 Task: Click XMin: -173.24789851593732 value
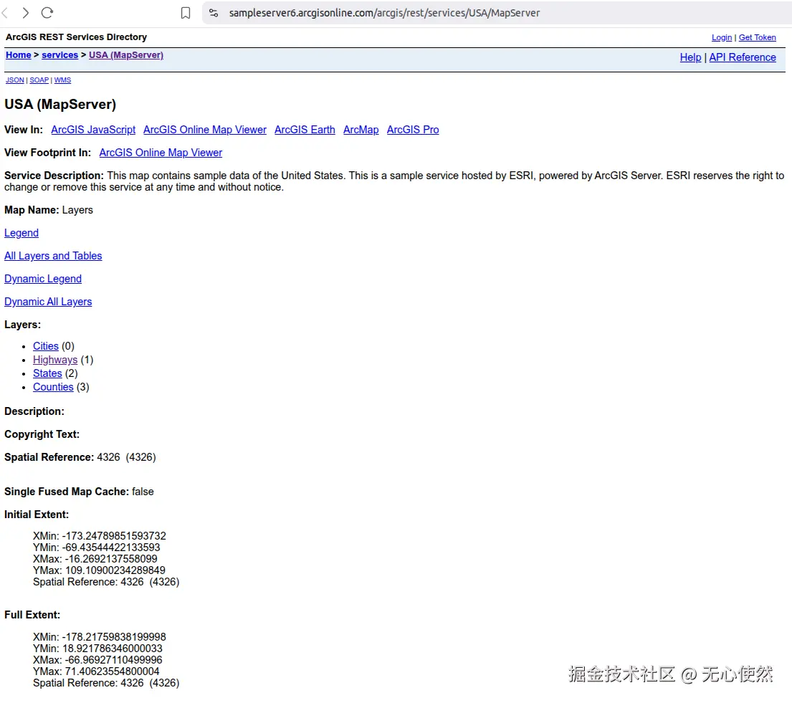[100, 536]
